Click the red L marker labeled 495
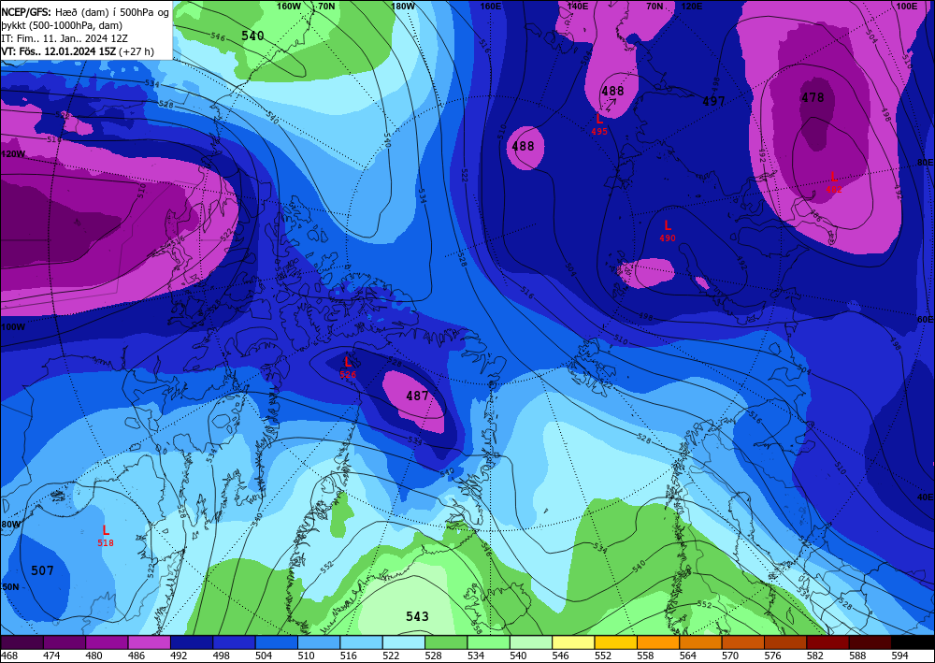This screenshot has height=663, width=935. click(x=599, y=120)
